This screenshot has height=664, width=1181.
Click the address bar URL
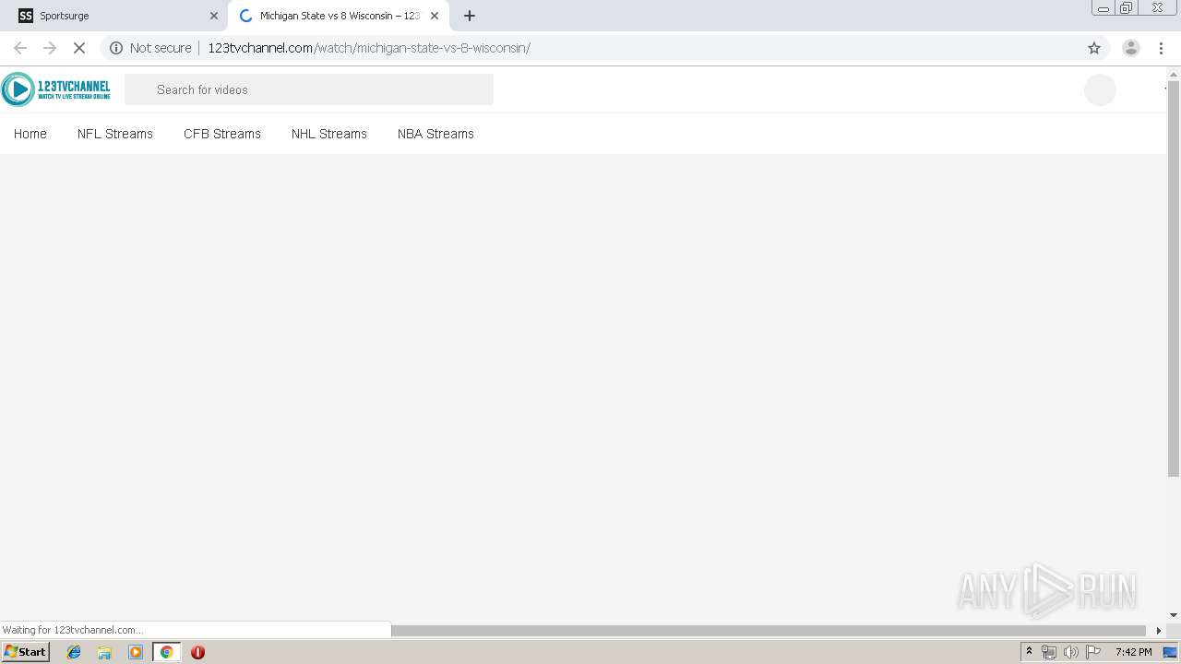click(369, 48)
